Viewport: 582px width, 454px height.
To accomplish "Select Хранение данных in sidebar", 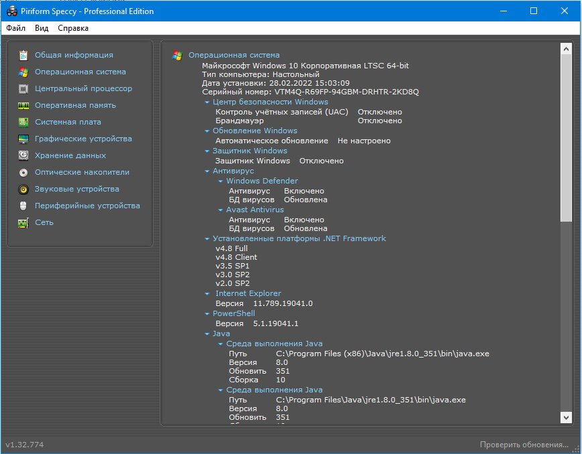I will click(70, 155).
